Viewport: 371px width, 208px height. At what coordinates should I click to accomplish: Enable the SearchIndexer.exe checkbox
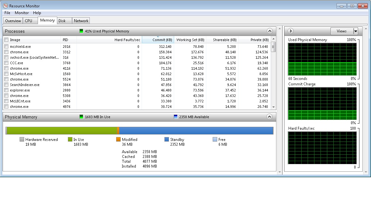[6, 84]
